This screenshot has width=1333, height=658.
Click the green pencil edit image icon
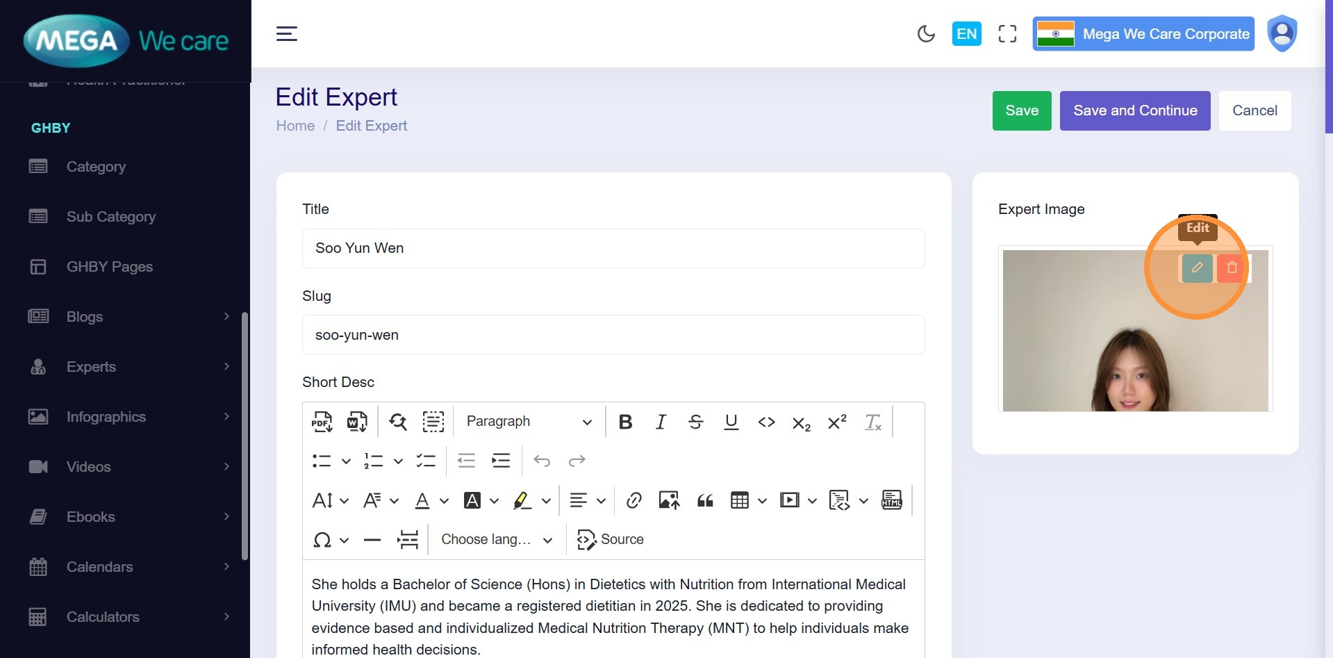coord(1197,268)
